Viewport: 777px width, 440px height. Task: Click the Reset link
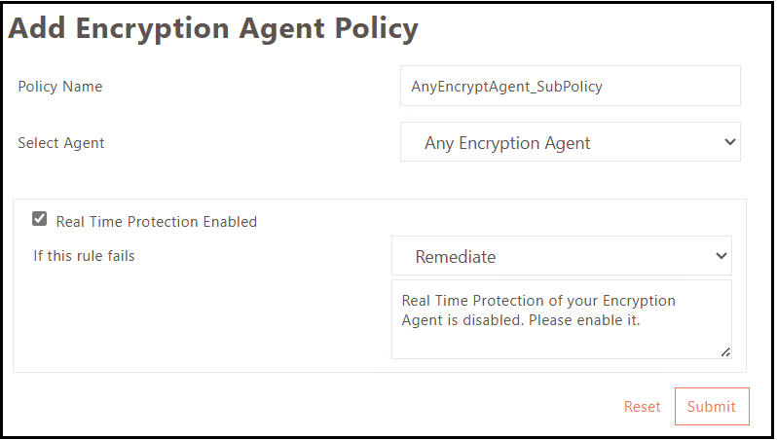click(642, 407)
